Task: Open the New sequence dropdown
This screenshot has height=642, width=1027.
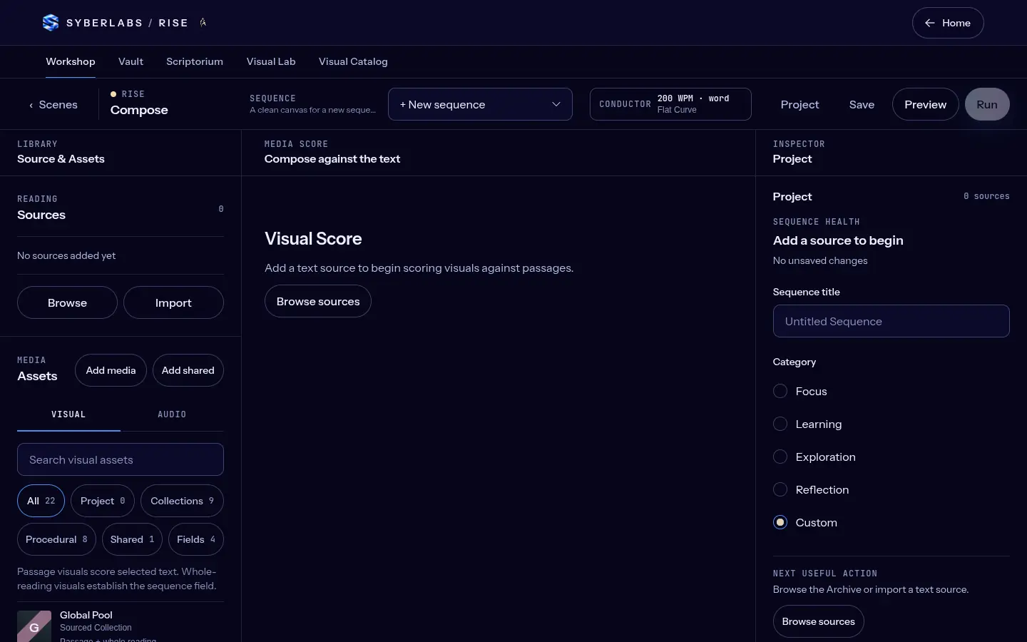Action: (480, 104)
